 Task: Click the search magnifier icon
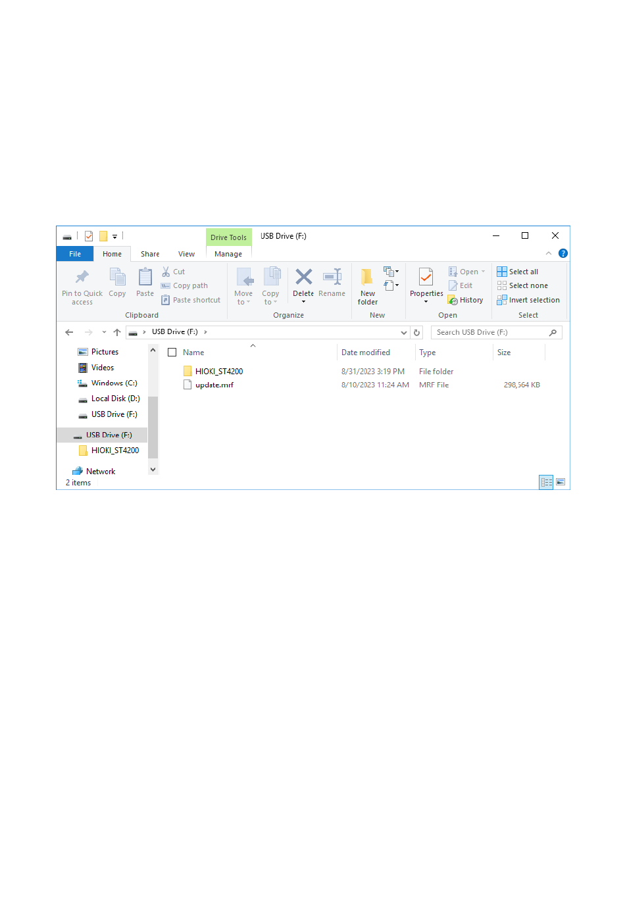(x=553, y=332)
